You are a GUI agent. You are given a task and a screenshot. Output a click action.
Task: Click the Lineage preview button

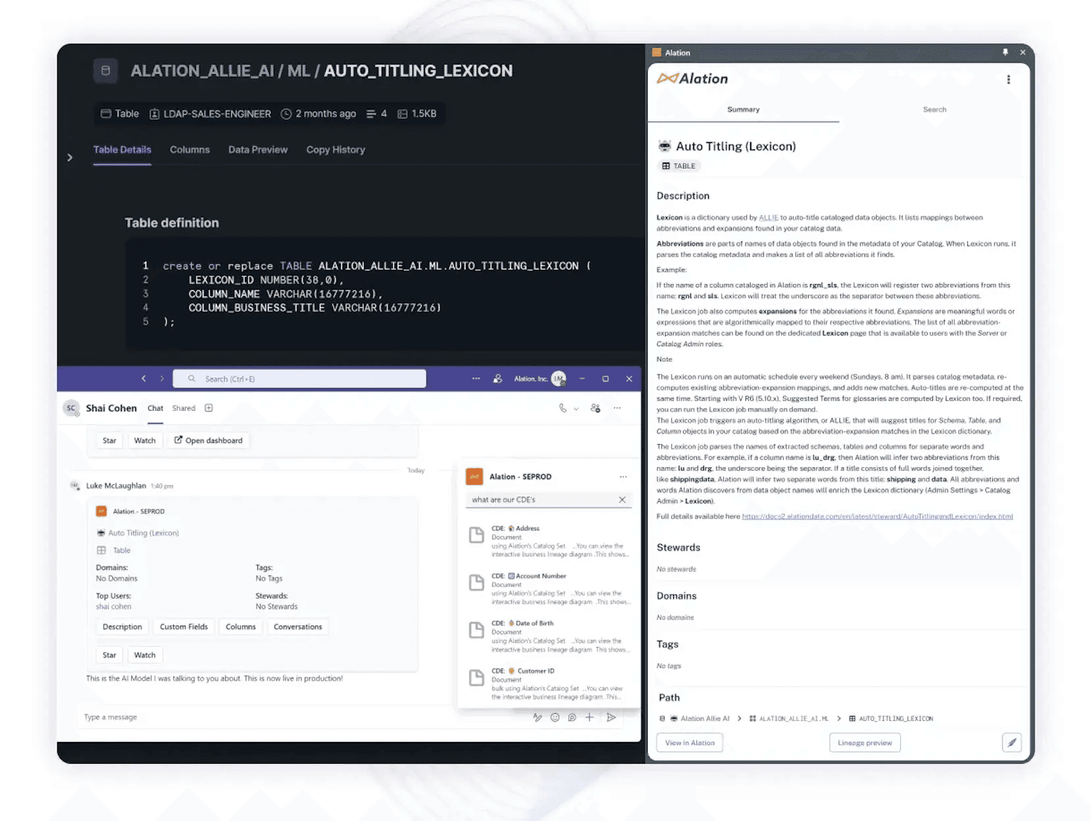tap(865, 743)
